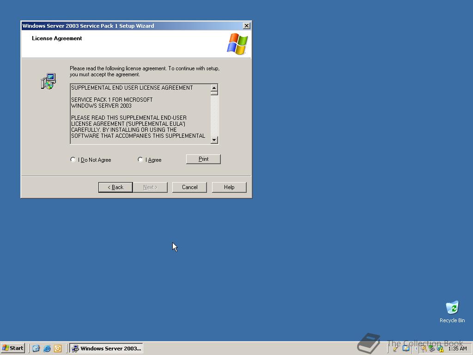Viewport: 473px width, 355px height.
Task: Click the license agreement scrollbar thumb
Action: [x=214, y=93]
